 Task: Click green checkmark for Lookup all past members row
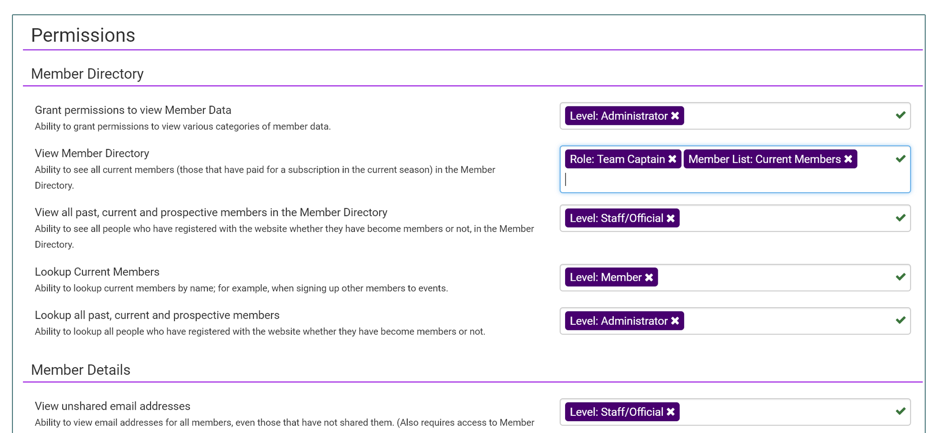point(900,320)
